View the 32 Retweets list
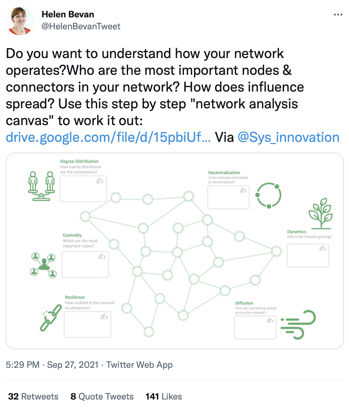Viewport: 349px width, 410px height. click(x=33, y=397)
